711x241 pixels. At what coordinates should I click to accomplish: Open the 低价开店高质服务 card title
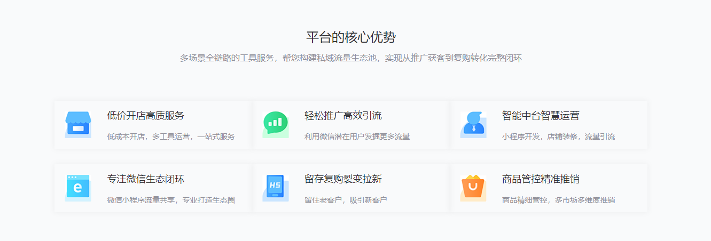(x=145, y=116)
